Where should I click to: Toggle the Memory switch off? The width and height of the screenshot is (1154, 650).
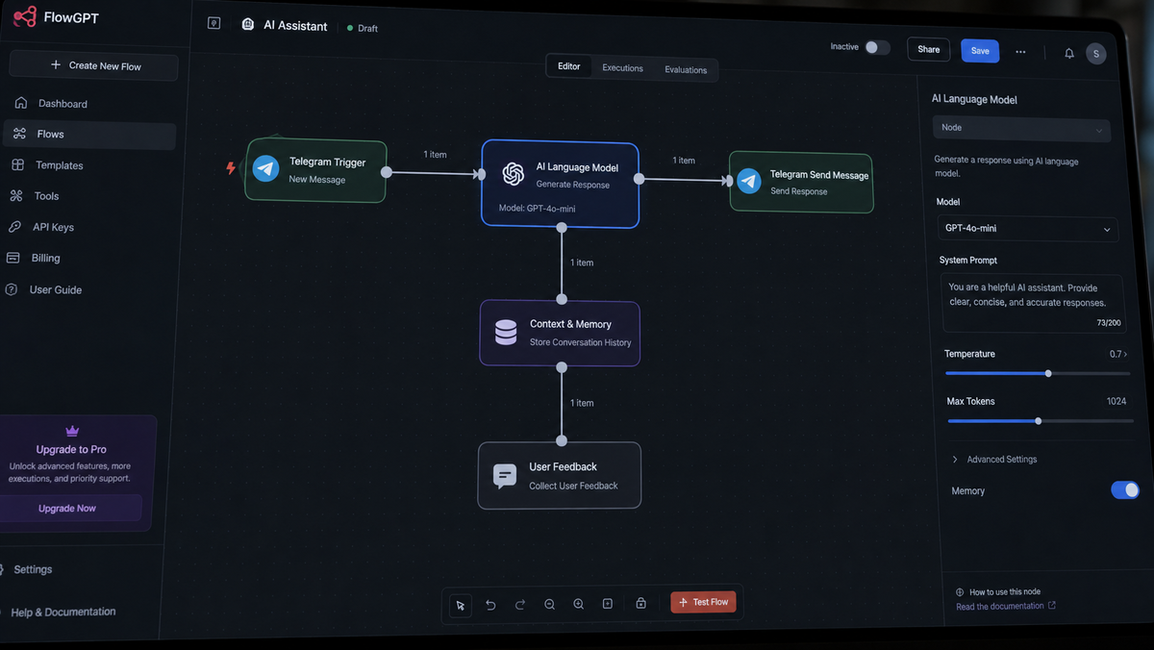pyautogui.click(x=1125, y=490)
